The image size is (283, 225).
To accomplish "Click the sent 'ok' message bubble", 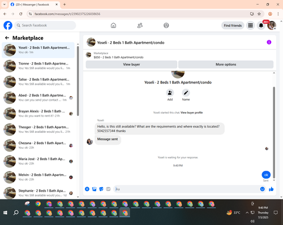I will pos(266,175).
